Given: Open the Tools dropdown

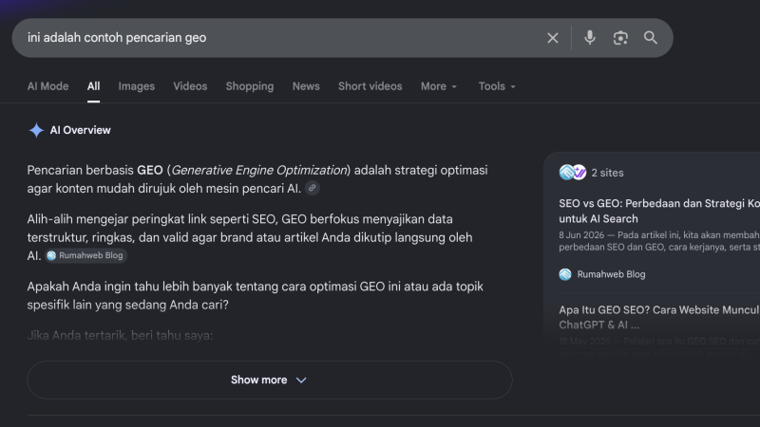Looking at the screenshot, I should coord(497,86).
